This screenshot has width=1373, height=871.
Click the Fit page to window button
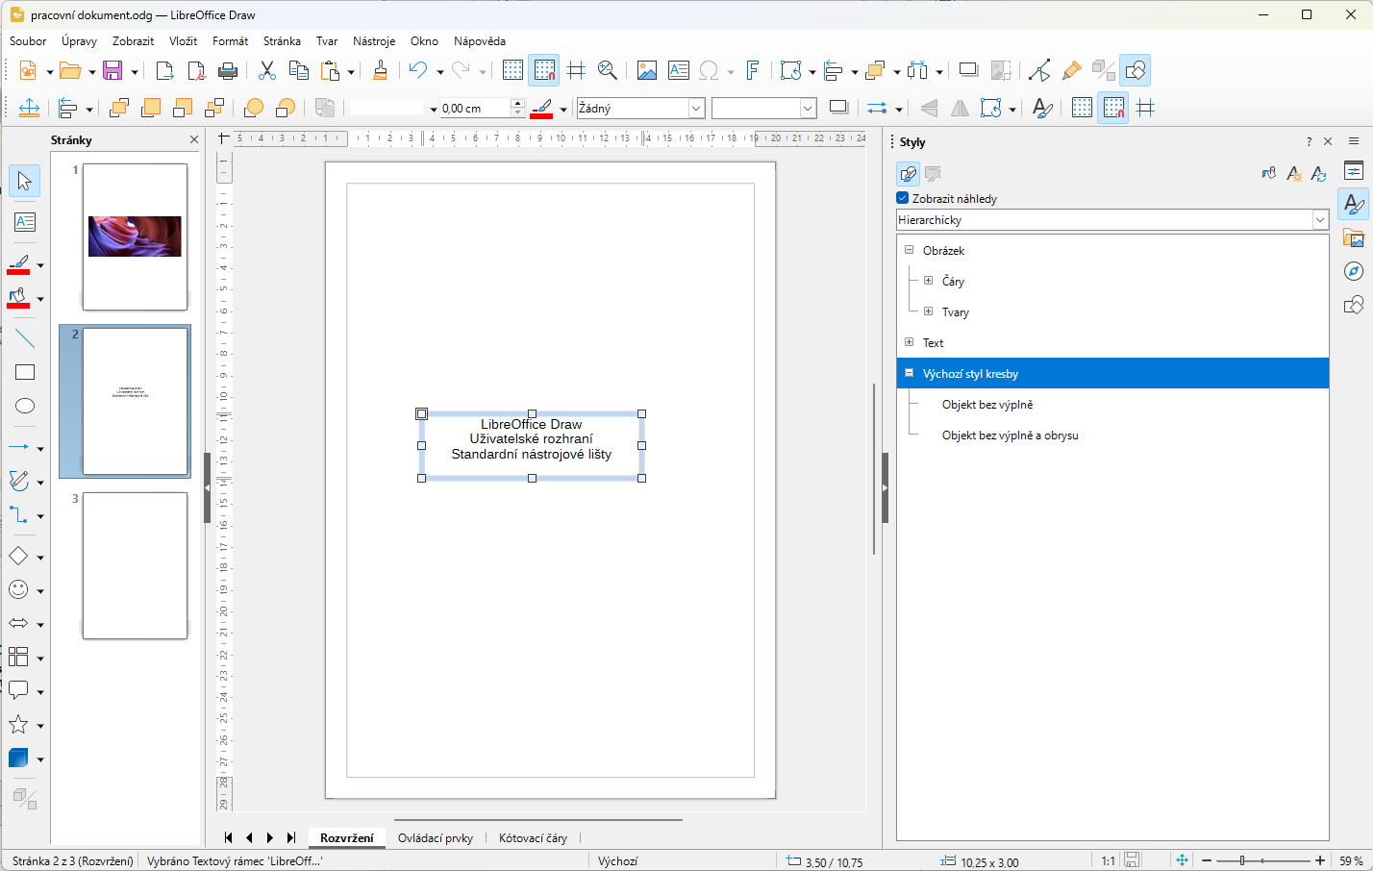[x=1182, y=860]
